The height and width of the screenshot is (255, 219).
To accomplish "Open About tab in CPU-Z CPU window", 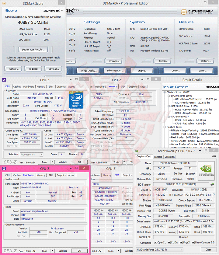I will coord(71,87).
